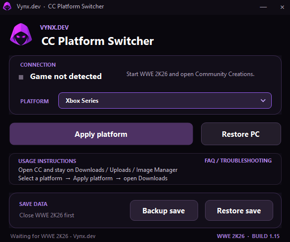Click the window title Vynx.dev CC Platform Switcher
Image resolution: width=290 pixels, height=242 pixels.
click(x=60, y=6)
